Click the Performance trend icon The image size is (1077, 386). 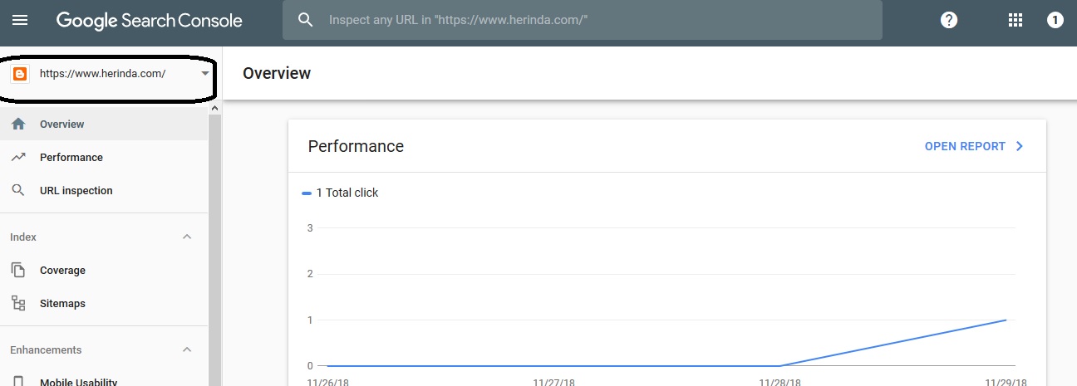tap(18, 158)
